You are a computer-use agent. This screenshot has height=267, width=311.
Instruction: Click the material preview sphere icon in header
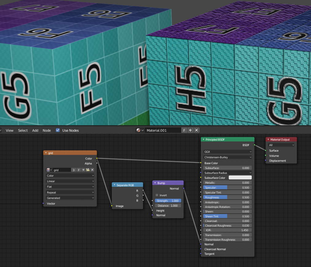[138, 130]
